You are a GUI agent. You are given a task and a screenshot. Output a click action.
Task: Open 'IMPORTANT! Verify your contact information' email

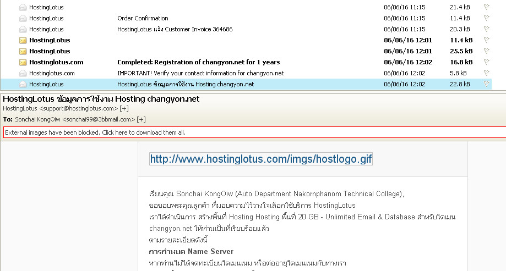[200, 73]
